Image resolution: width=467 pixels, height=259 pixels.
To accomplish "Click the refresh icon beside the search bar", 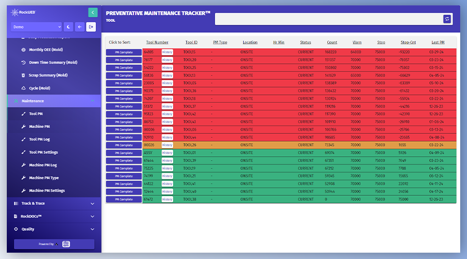I will [x=447, y=19].
